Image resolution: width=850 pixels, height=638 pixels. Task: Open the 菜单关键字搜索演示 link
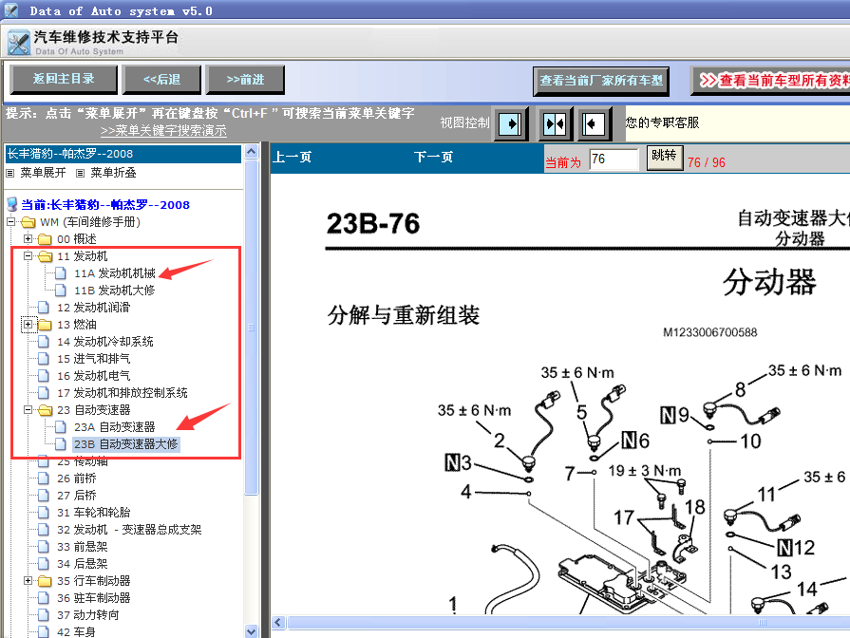click(163, 131)
